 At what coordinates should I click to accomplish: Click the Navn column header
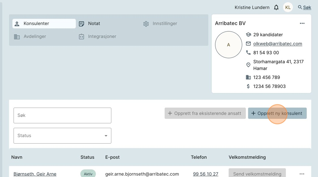coord(17,157)
